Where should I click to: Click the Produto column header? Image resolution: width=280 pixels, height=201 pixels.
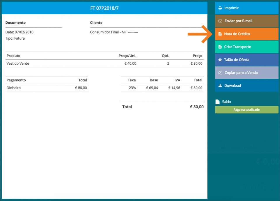click(13, 56)
